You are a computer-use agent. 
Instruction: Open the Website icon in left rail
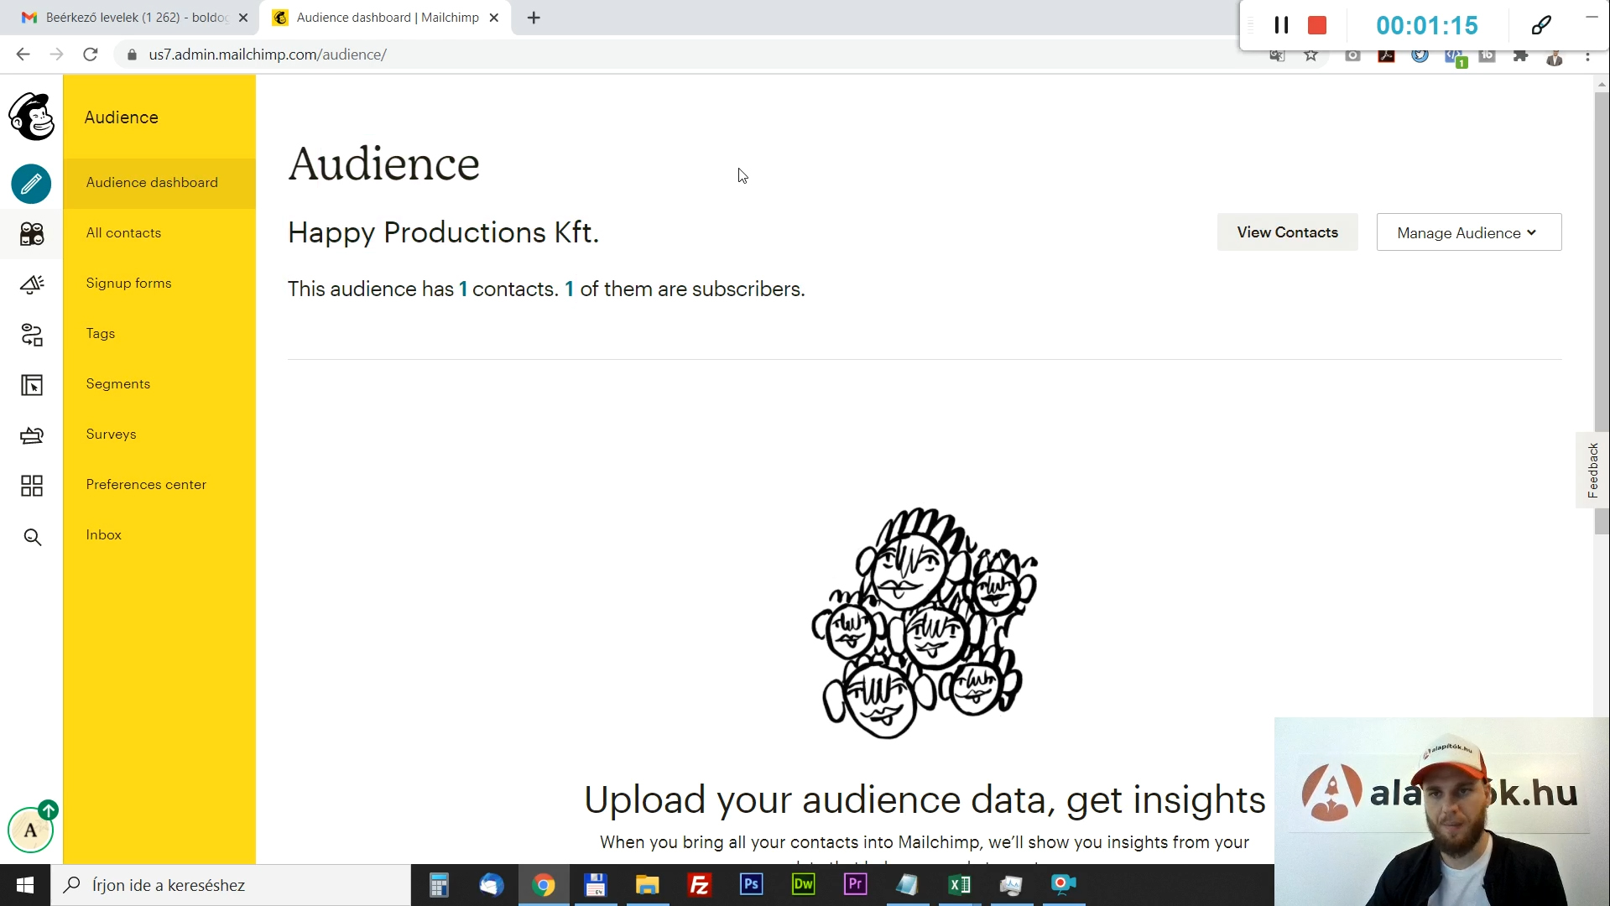pos(32,385)
